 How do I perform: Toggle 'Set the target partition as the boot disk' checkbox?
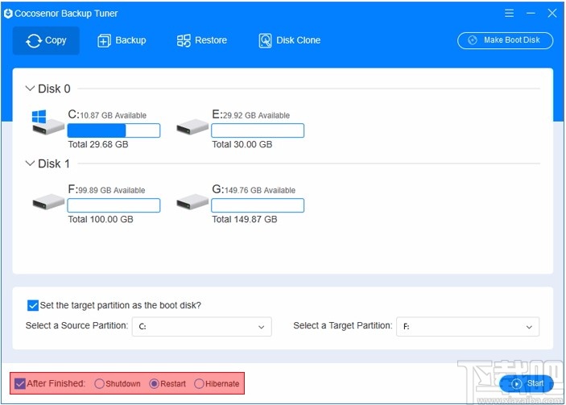[32, 305]
